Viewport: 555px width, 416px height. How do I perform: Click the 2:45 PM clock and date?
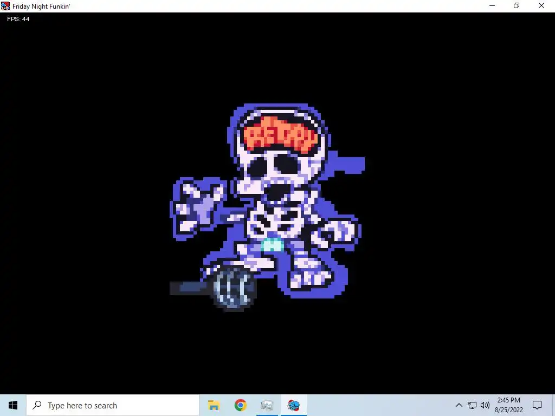(x=508, y=405)
